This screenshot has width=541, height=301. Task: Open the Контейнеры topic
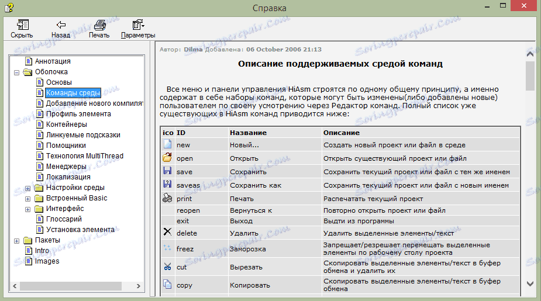point(67,124)
